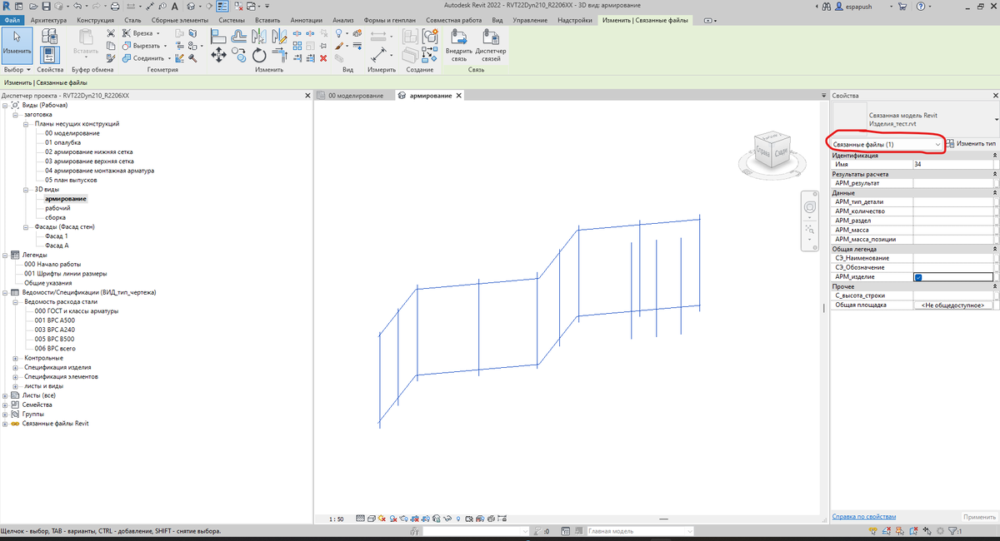Viewport: 1000px width, 541px height.
Task: Select the Врезка geometry tool
Action: click(x=142, y=32)
